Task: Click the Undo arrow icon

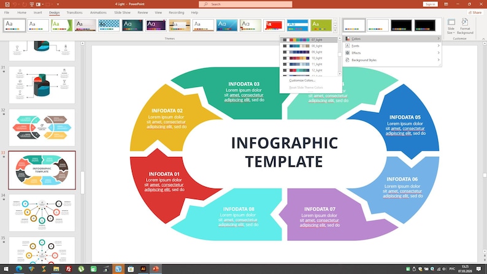Action: coord(14,4)
